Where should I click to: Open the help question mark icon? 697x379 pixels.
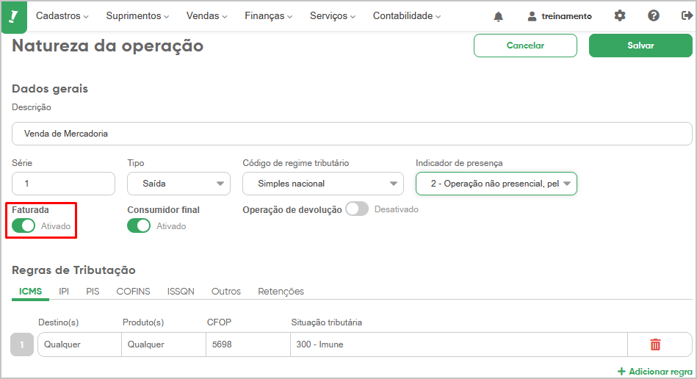click(x=654, y=16)
